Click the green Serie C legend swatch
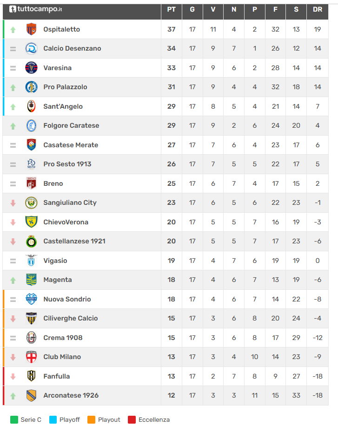 pyautogui.click(x=14, y=419)
